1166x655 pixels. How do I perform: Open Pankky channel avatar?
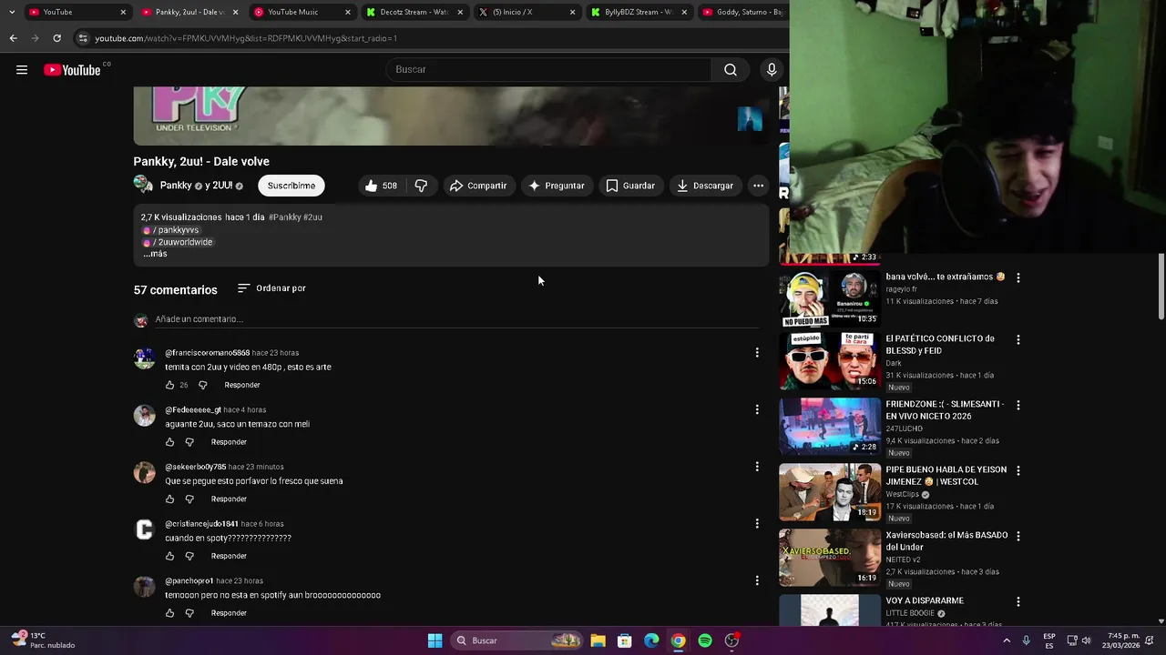click(143, 185)
